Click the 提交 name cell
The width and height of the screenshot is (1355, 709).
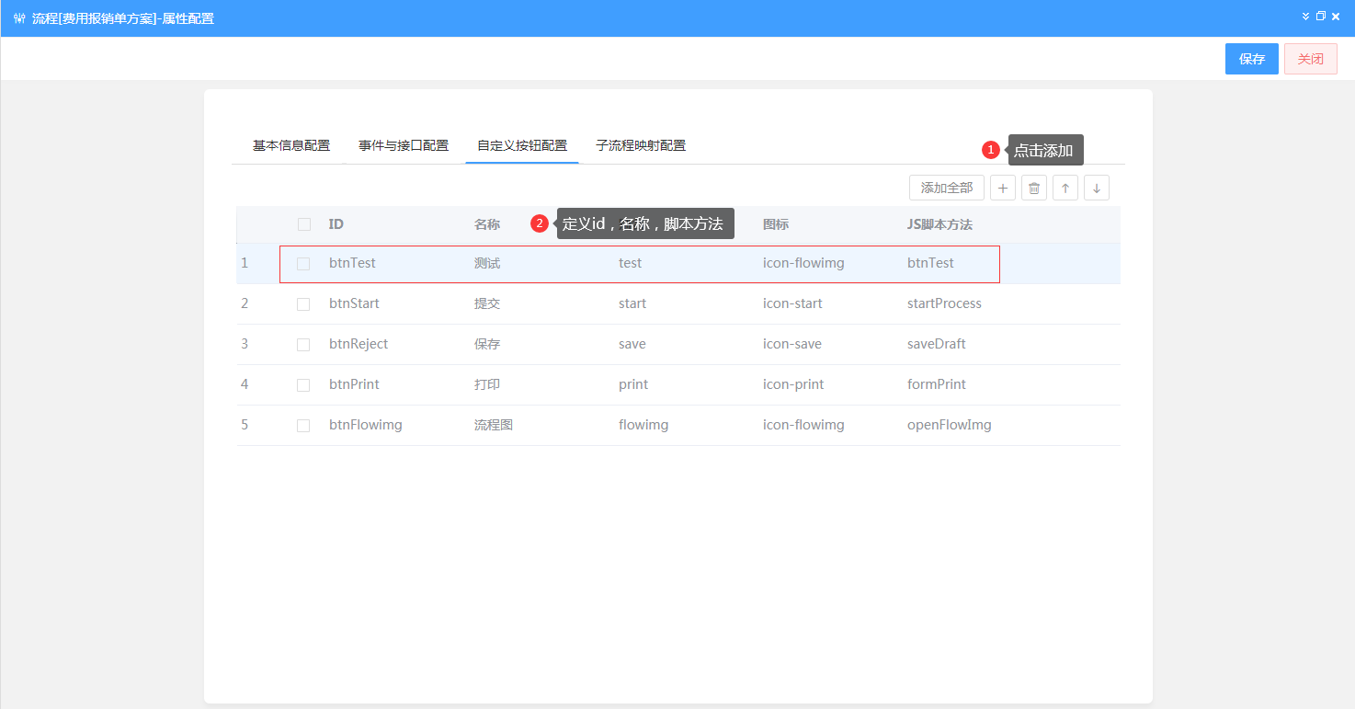pyautogui.click(x=487, y=303)
